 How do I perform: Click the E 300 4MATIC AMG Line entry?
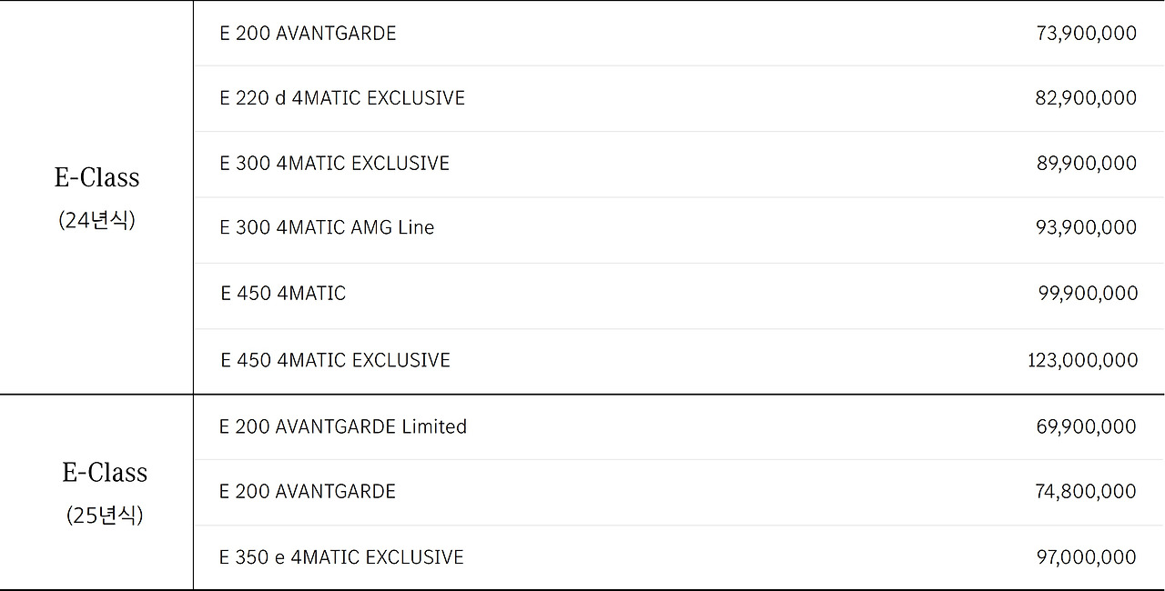(327, 228)
